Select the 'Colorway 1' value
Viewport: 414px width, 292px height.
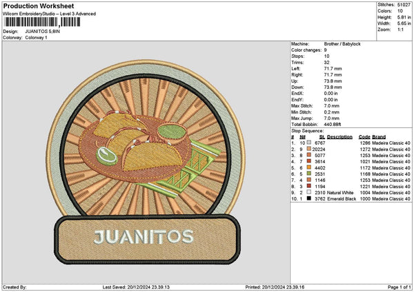click(36, 38)
